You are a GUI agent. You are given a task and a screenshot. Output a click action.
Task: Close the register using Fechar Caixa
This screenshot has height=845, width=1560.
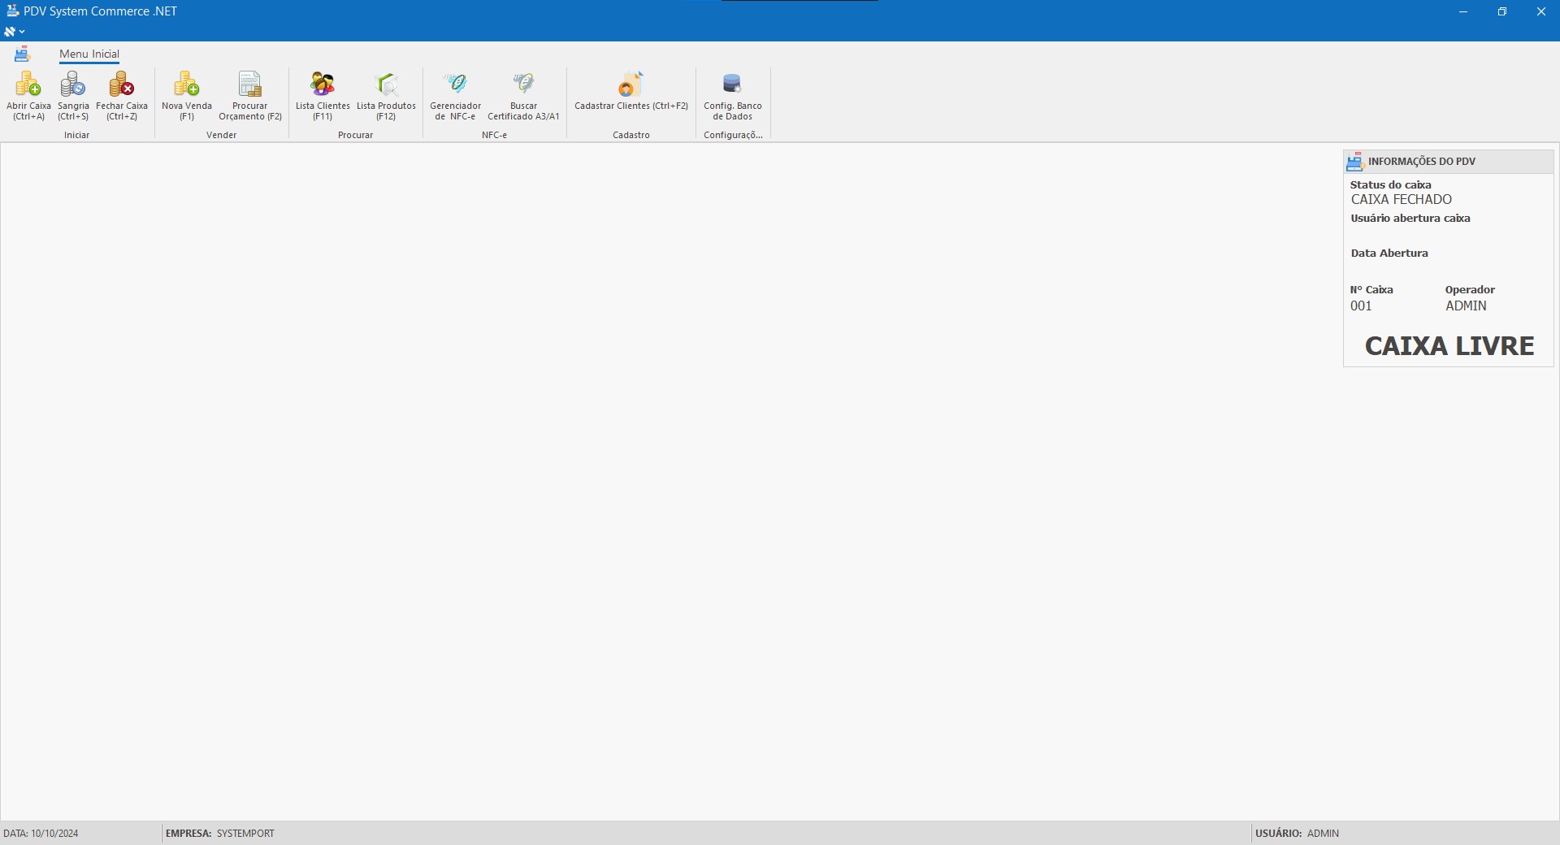click(122, 95)
